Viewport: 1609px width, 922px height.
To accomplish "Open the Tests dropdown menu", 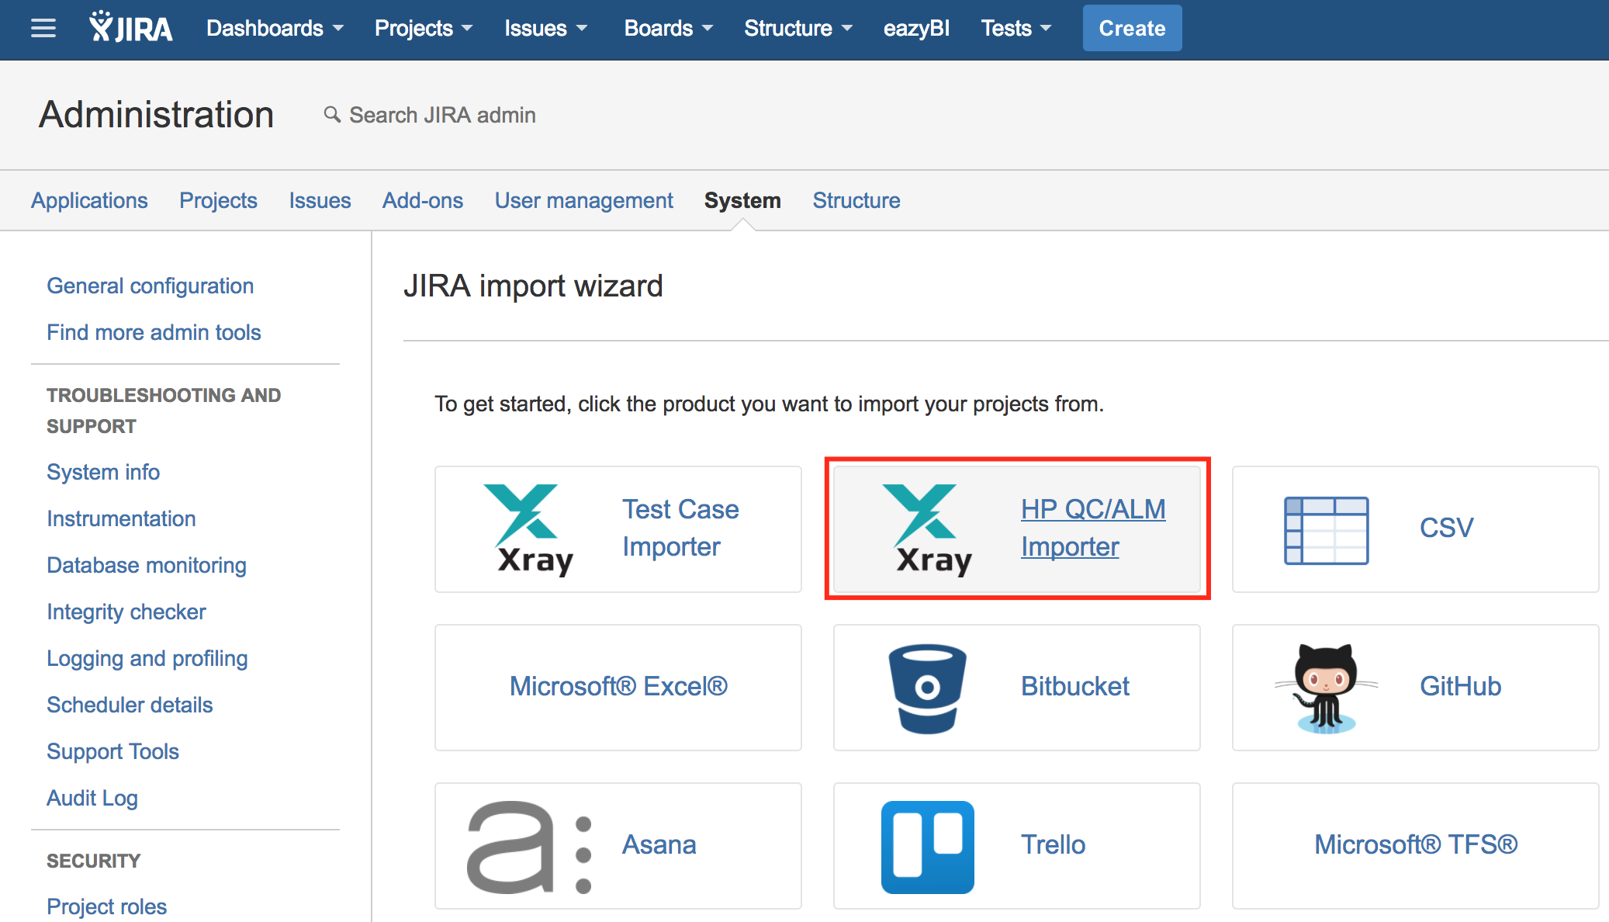I will click(1016, 29).
